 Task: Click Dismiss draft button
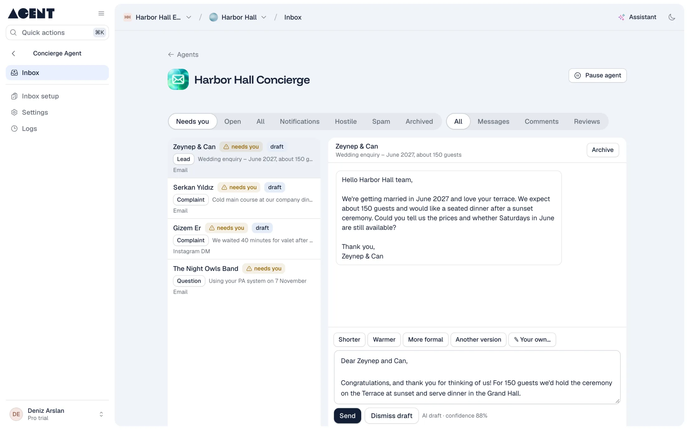[x=392, y=416]
